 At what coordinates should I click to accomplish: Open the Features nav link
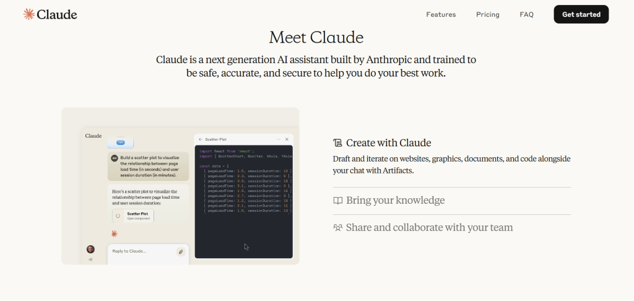441,15
